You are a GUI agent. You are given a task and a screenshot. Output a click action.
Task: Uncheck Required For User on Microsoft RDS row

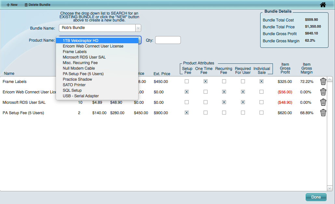[x=243, y=102]
